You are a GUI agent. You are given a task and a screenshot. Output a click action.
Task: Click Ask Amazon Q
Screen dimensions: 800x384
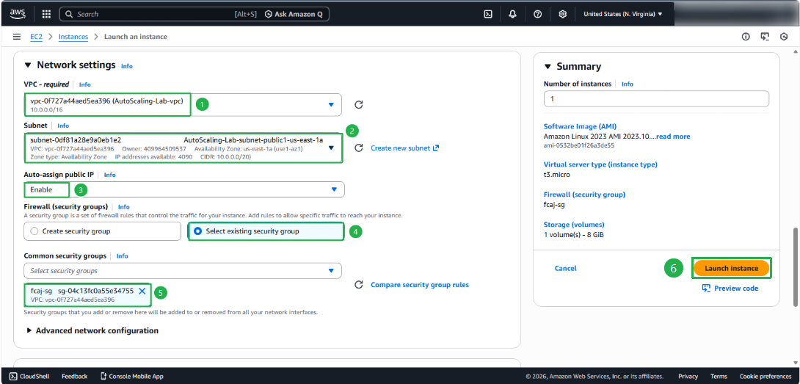294,14
